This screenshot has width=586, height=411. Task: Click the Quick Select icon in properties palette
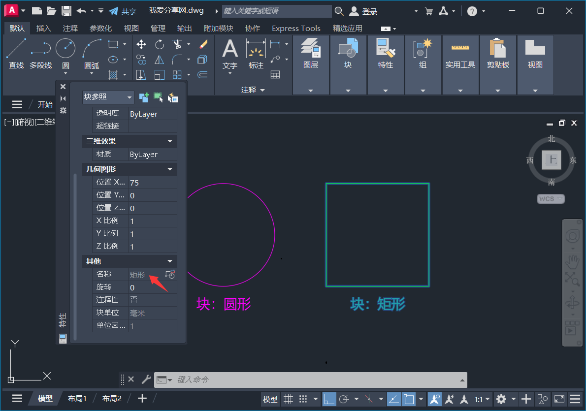(173, 97)
